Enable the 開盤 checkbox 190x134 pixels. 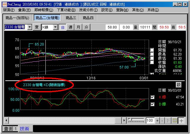pos(152,50)
